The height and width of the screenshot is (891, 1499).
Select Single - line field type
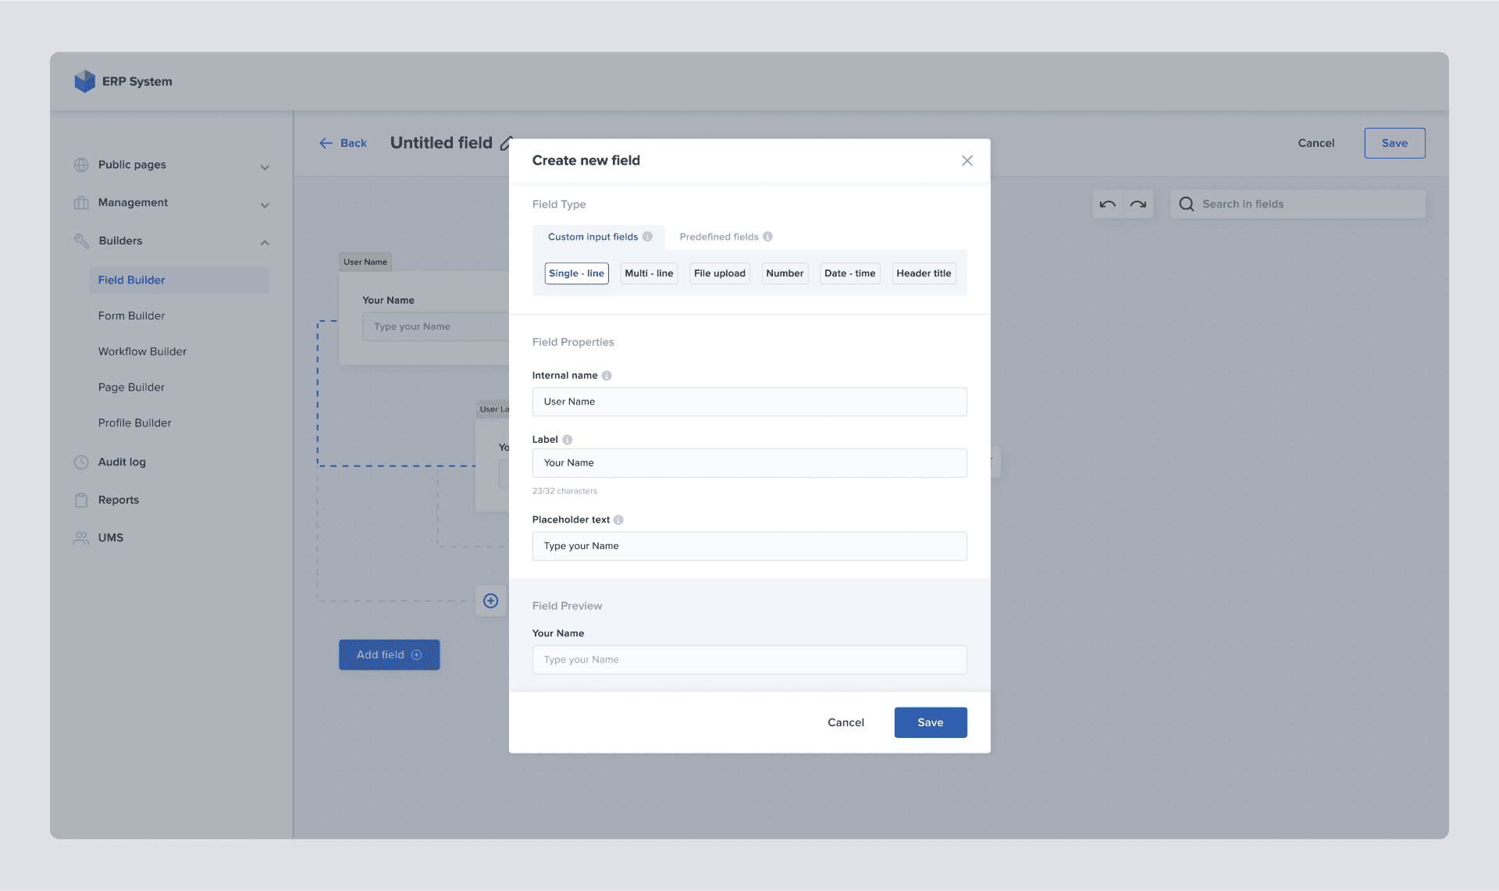(x=576, y=273)
